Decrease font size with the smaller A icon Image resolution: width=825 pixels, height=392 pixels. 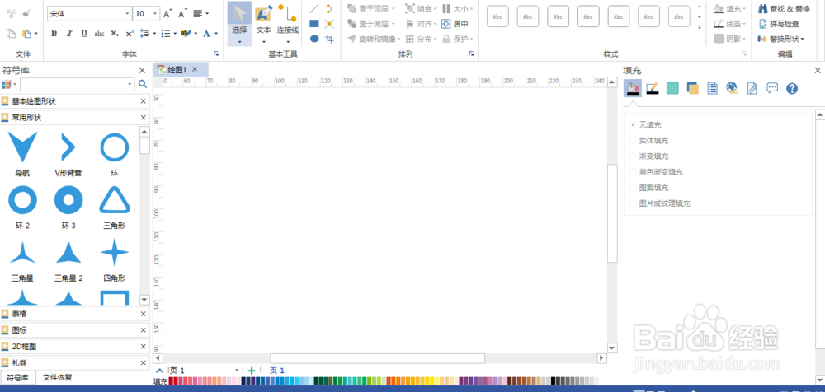point(182,14)
